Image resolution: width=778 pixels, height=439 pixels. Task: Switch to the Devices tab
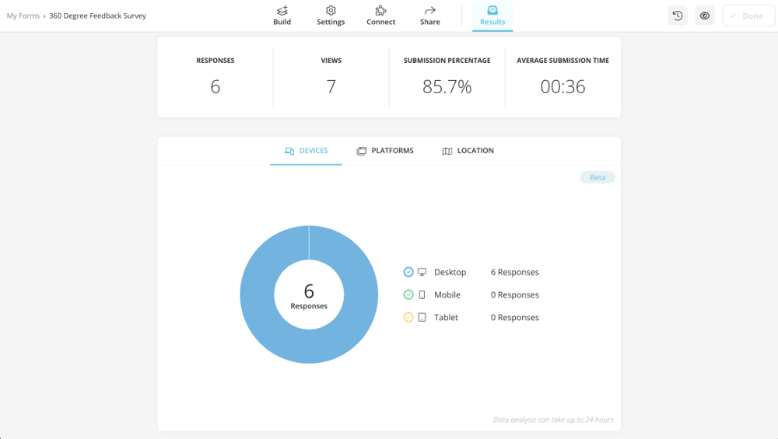point(306,151)
